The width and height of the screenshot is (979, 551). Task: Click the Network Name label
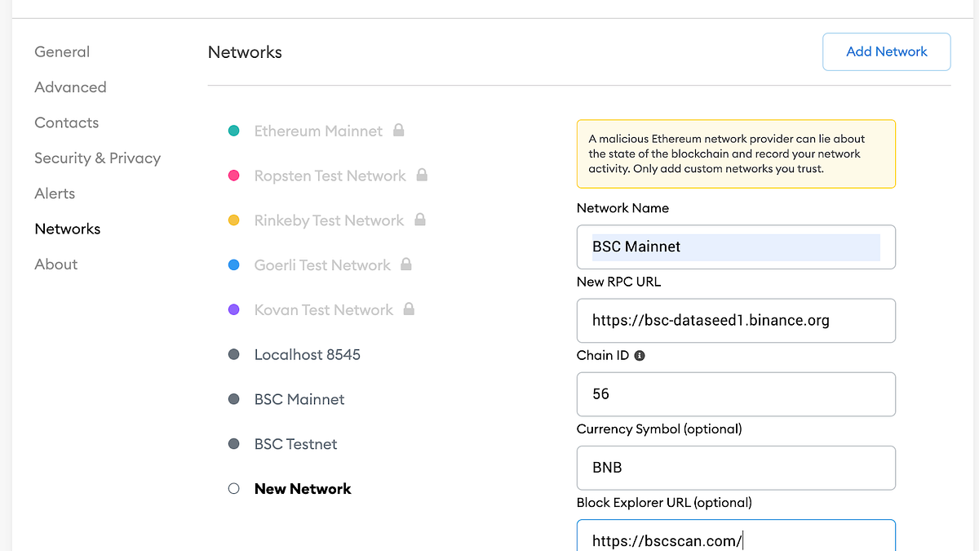pyautogui.click(x=622, y=208)
